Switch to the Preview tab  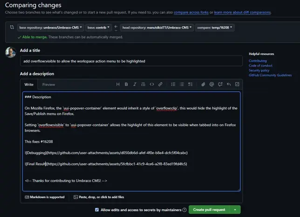48,84
